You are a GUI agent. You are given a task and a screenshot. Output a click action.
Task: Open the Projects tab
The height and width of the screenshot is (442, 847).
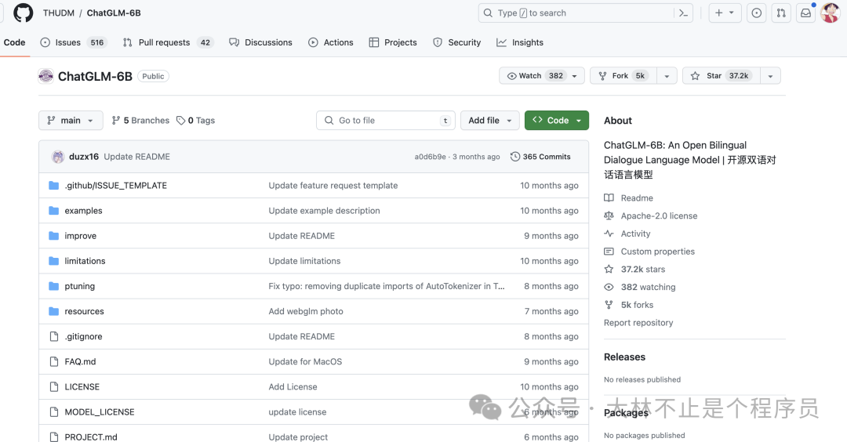393,42
